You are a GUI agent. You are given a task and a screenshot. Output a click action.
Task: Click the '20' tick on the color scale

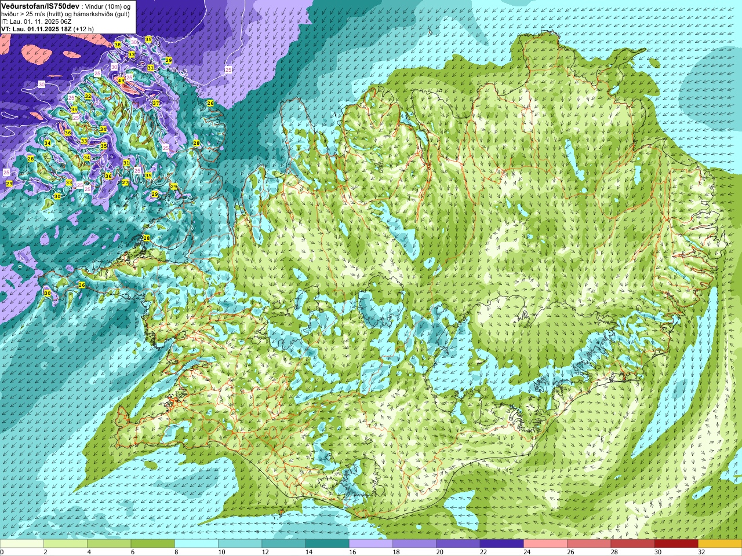439,552
